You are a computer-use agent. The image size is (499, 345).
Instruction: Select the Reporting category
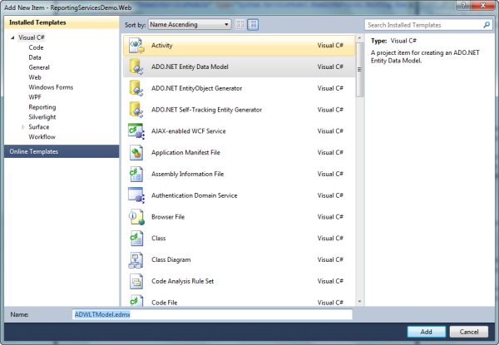pyautogui.click(x=42, y=107)
